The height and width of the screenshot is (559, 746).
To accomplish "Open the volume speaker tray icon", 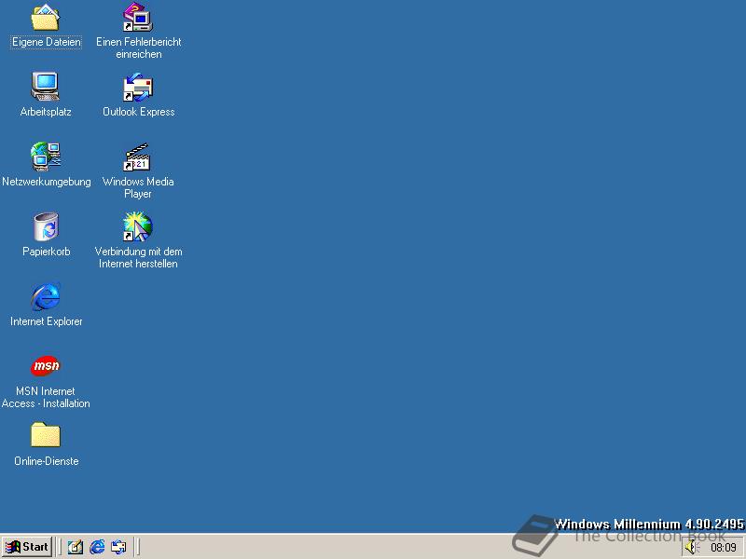I will click(x=692, y=548).
